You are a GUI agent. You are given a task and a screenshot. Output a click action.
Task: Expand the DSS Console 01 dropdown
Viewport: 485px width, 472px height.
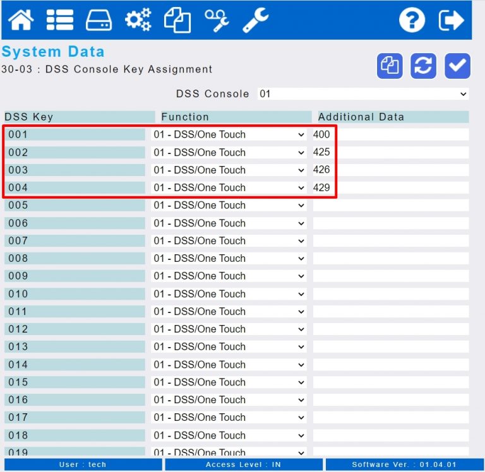click(363, 93)
